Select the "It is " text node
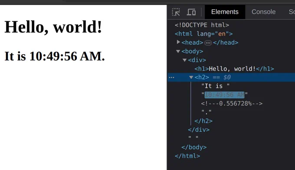 click(x=215, y=86)
